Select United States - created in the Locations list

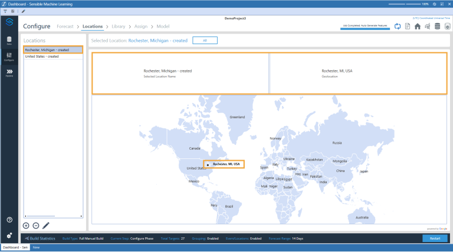[42, 57]
